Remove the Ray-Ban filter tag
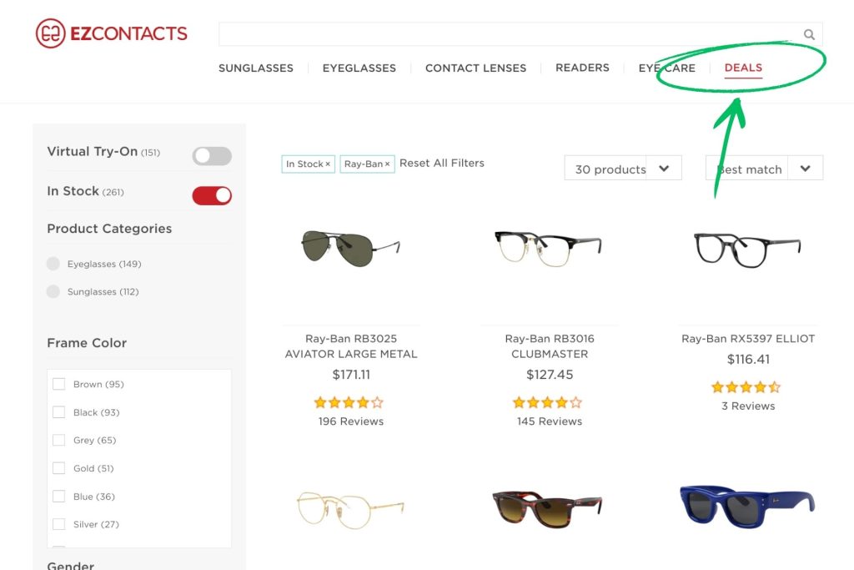Viewport: 854px width, 570px height. (387, 164)
